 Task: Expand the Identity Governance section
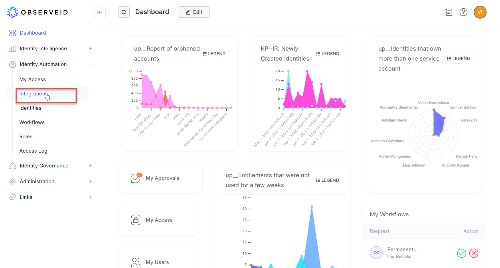point(90,166)
